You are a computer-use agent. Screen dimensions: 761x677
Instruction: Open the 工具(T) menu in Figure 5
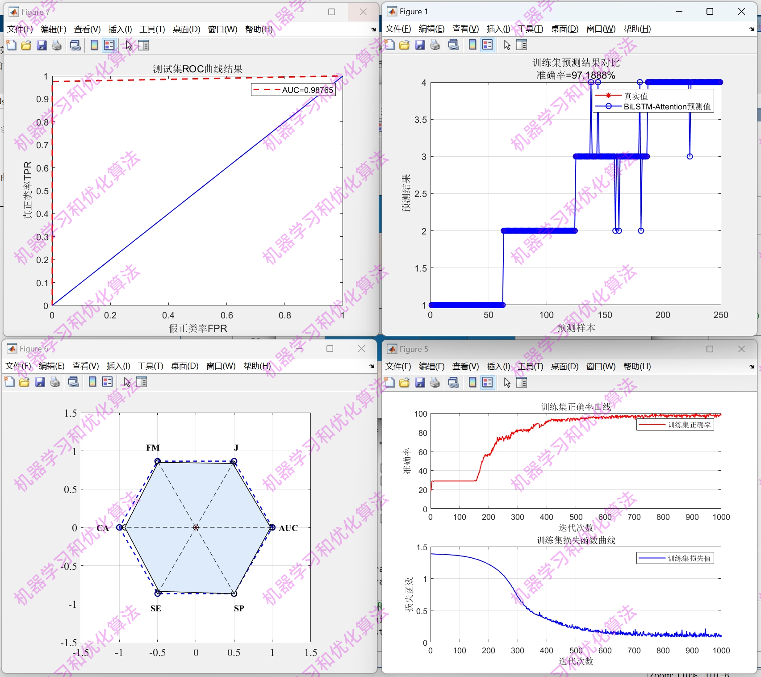point(530,366)
